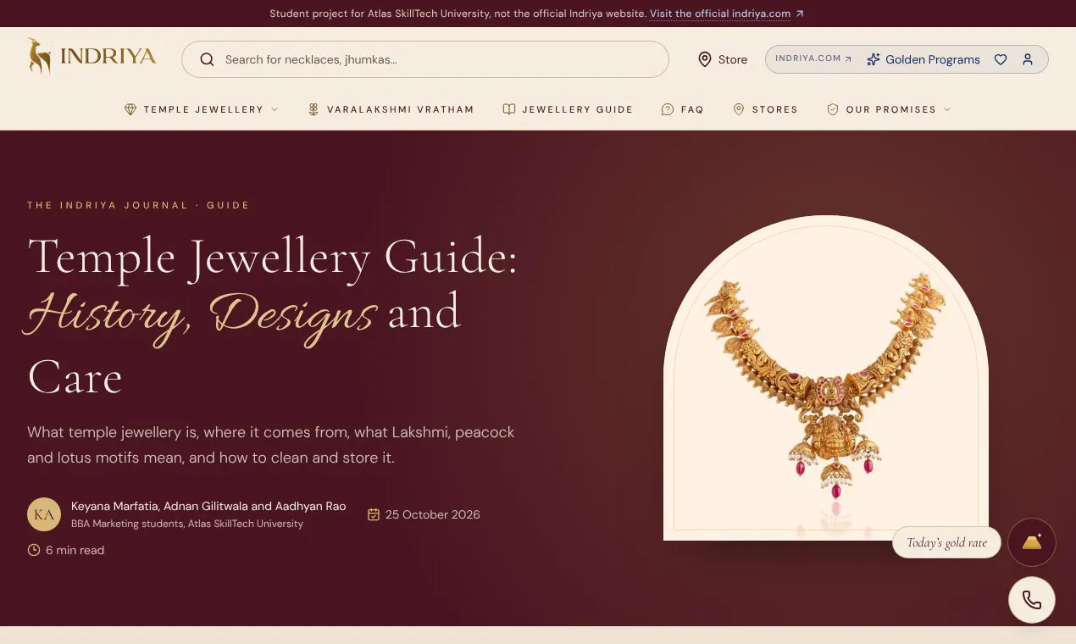Screen dimensions: 1076x644
Task: Click the Temple Jewellery diamond icon
Action: [130, 109]
